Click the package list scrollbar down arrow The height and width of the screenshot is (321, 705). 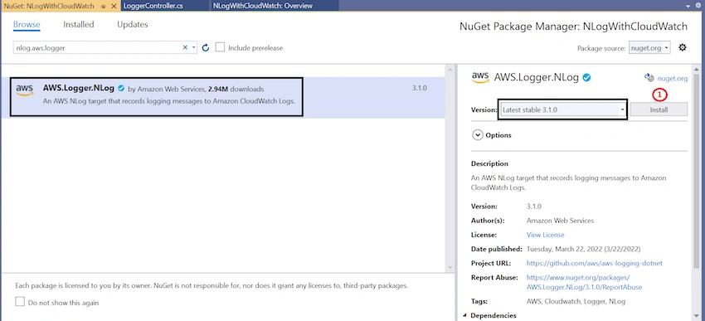click(450, 267)
